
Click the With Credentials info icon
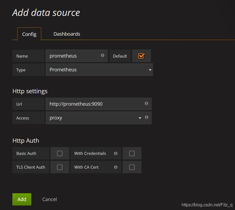116,153
